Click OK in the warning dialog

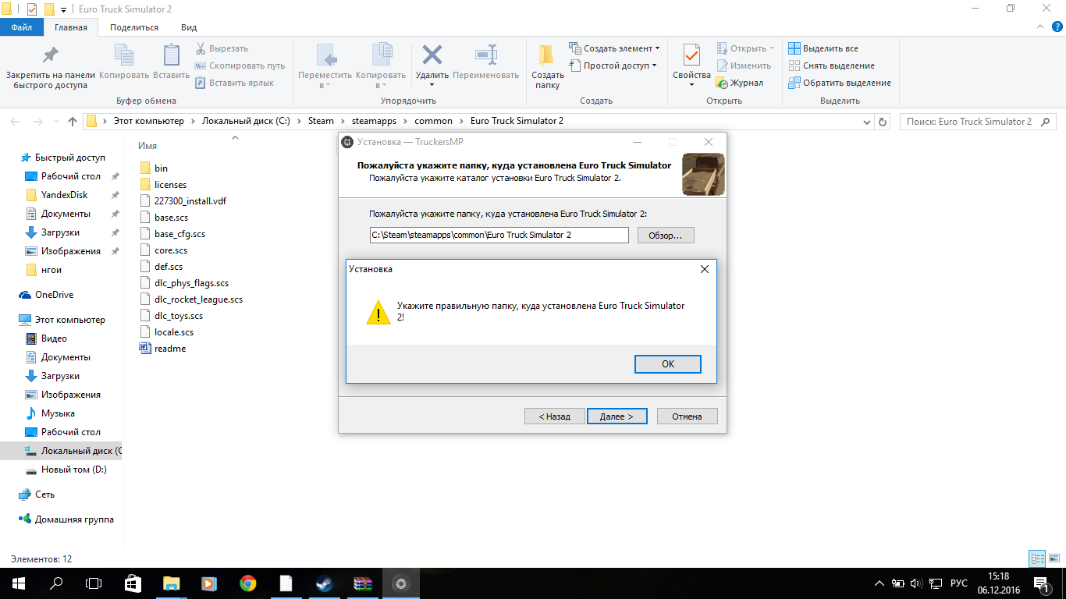click(668, 364)
